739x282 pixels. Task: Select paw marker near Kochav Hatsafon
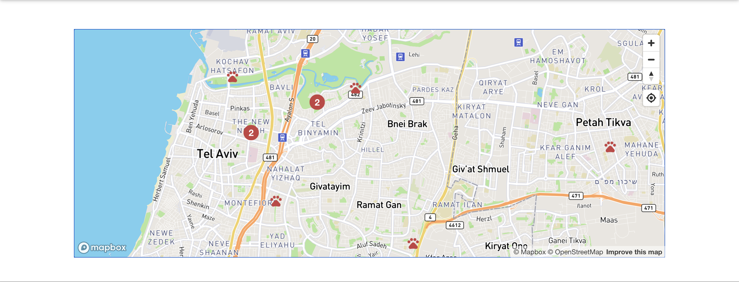(232, 77)
